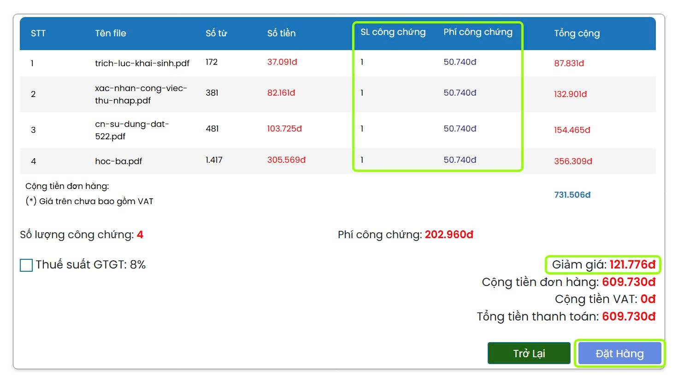678x383 pixels.
Task: Select the trich-luc-khai-sinh.pdf file name
Action: (x=142, y=63)
